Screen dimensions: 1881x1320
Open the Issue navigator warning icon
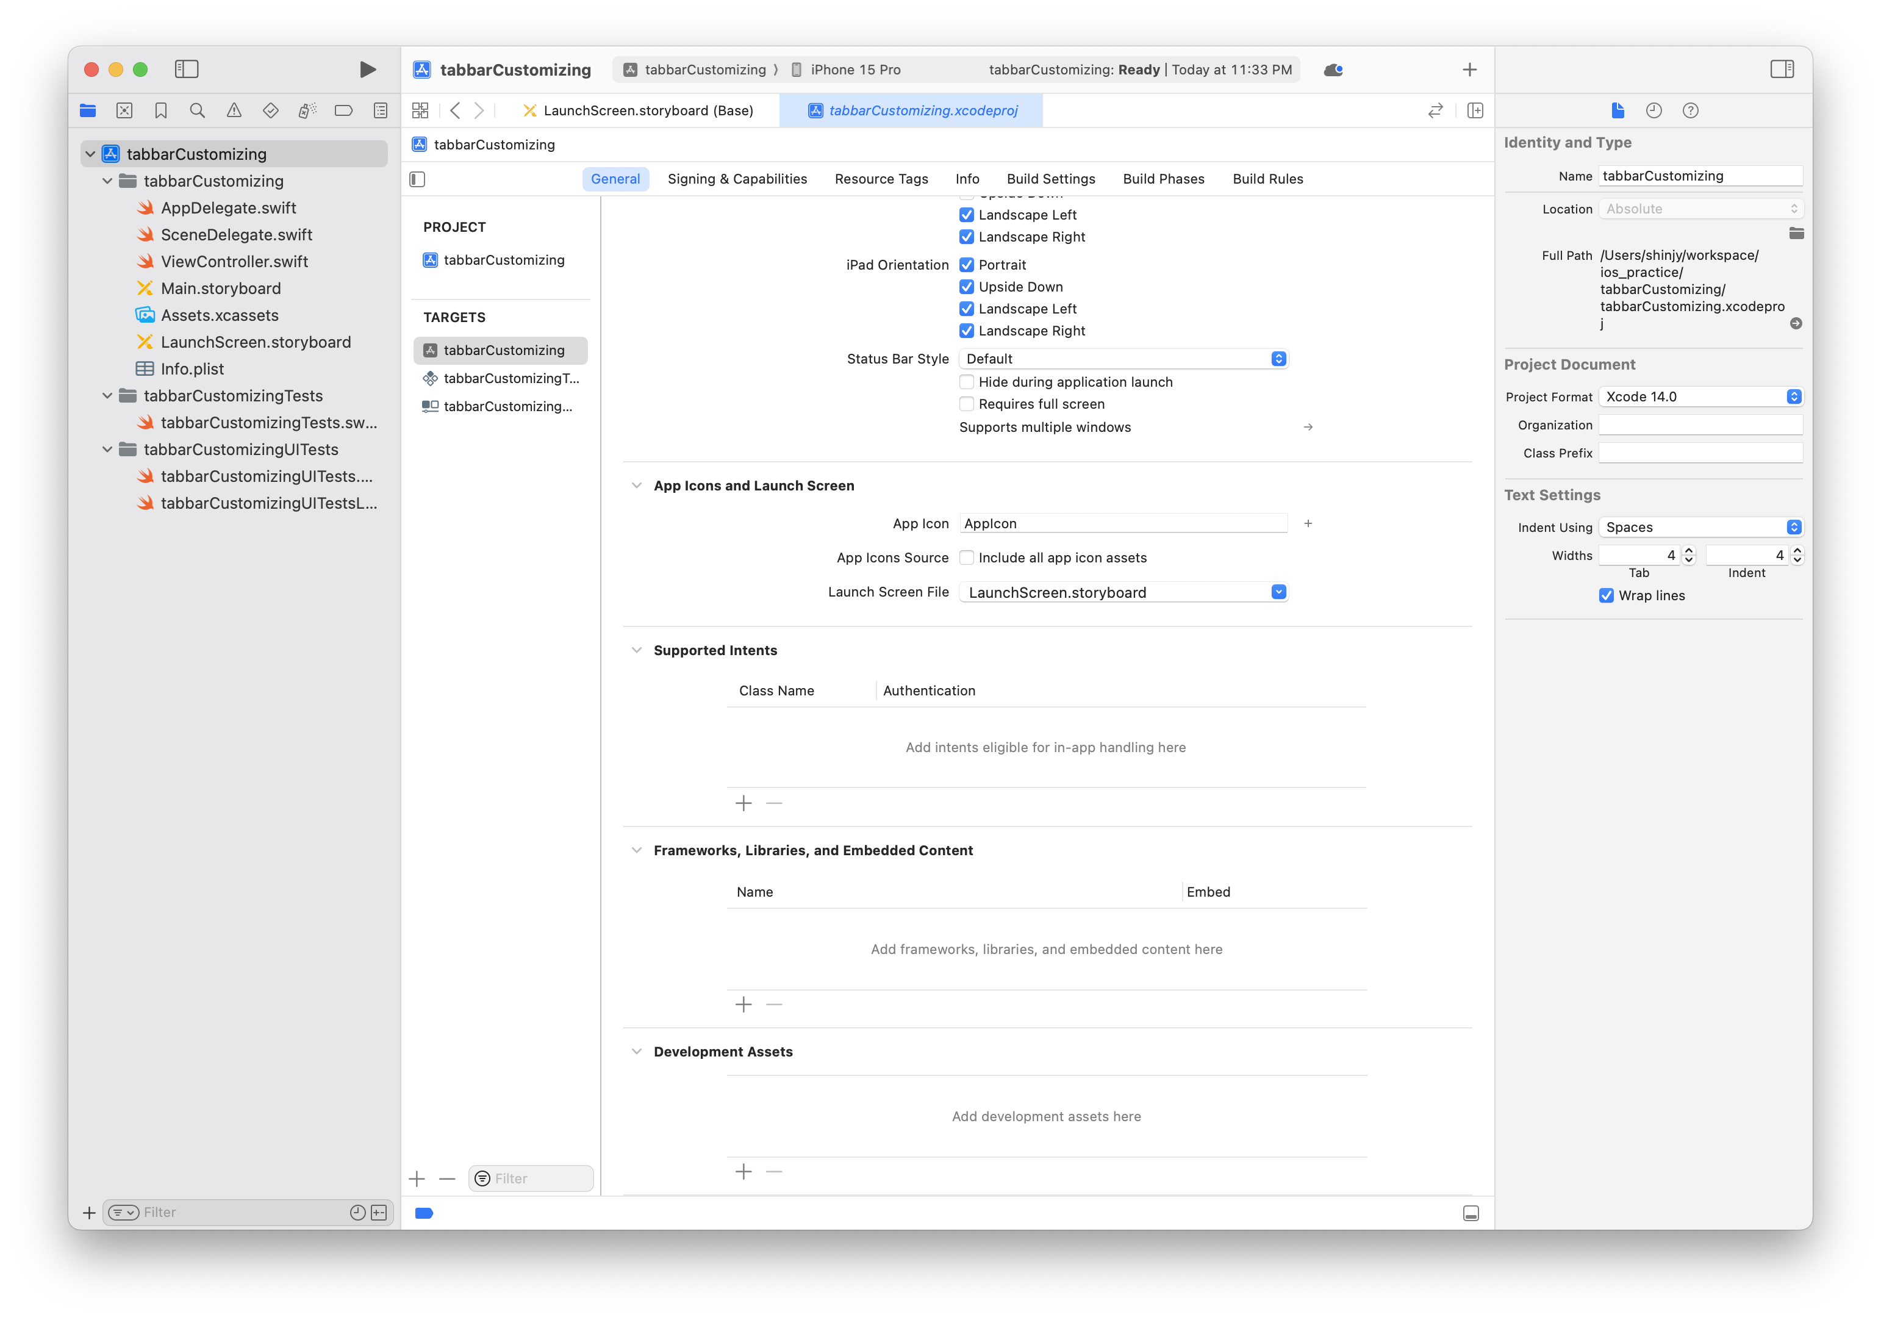click(x=234, y=110)
